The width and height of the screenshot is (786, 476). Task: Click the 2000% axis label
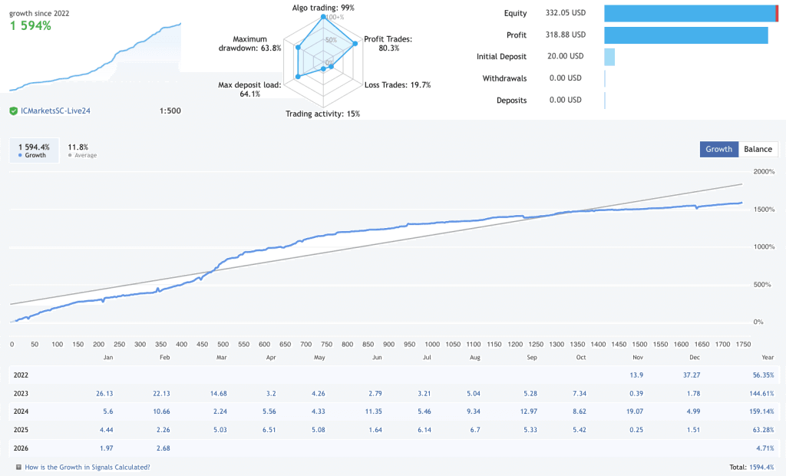[x=764, y=171]
